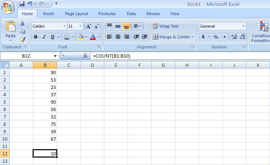Increase the cell indent
This screenshot has height=165, width=270.
pos(144,37)
